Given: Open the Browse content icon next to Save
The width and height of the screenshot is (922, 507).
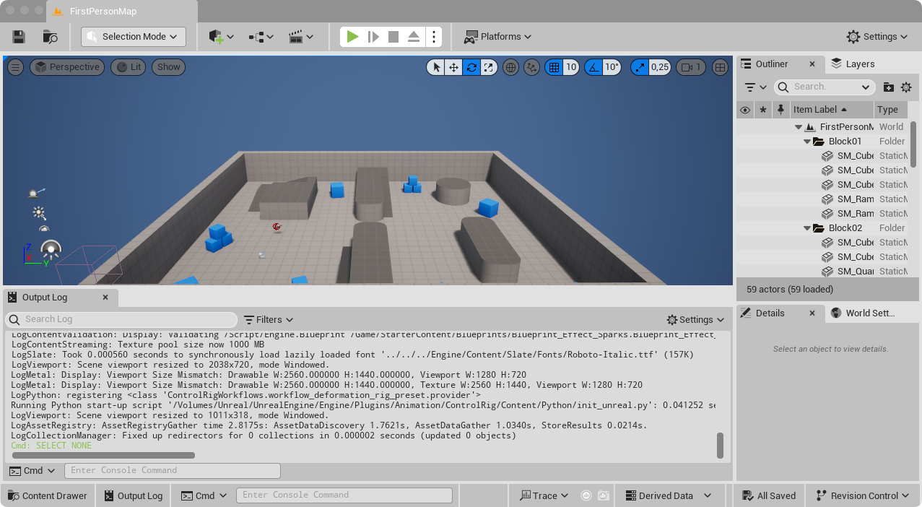Looking at the screenshot, I should (x=51, y=37).
